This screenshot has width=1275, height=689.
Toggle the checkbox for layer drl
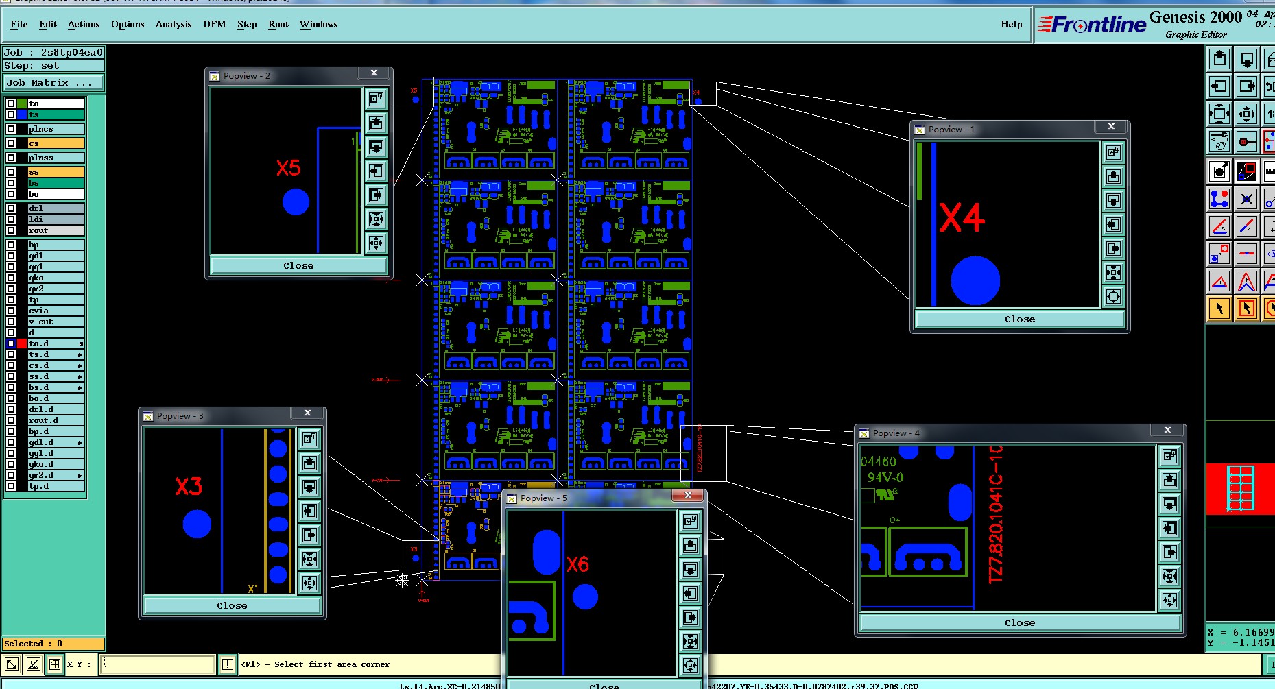coord(11,208)
